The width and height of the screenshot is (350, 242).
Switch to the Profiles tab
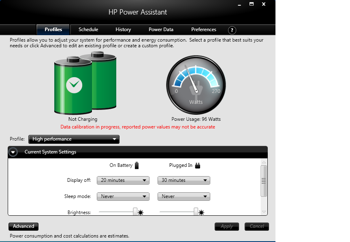pos(53,29)
